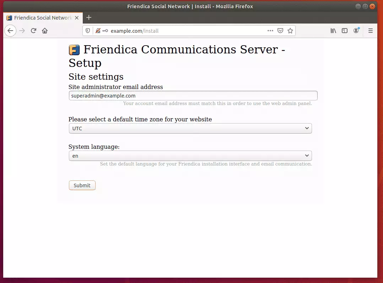Open the system language en dropdown
The height and width of the screenshot is (283, 383).
tap(190, 156)
